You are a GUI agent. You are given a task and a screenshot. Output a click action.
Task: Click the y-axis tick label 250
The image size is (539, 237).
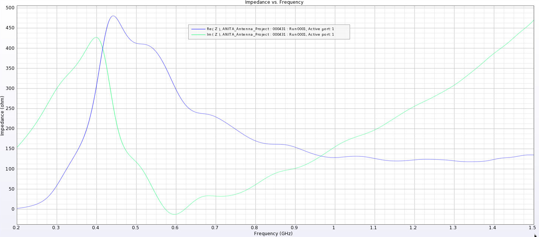(10, 108)
